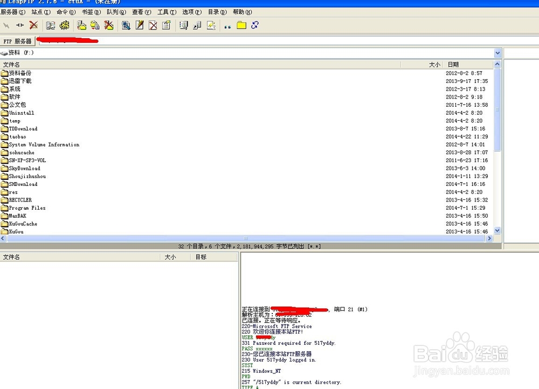Click the connect lightning icon in toolbar
This screenshot has width=539, height=389.
point(6,25)
